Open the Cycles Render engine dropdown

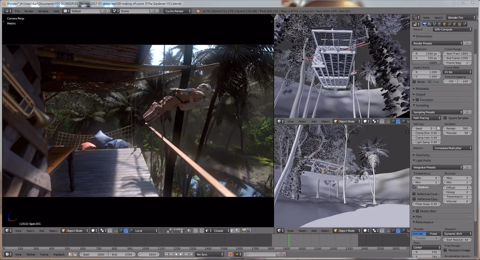pyautogui.click(x=177, y=11)
